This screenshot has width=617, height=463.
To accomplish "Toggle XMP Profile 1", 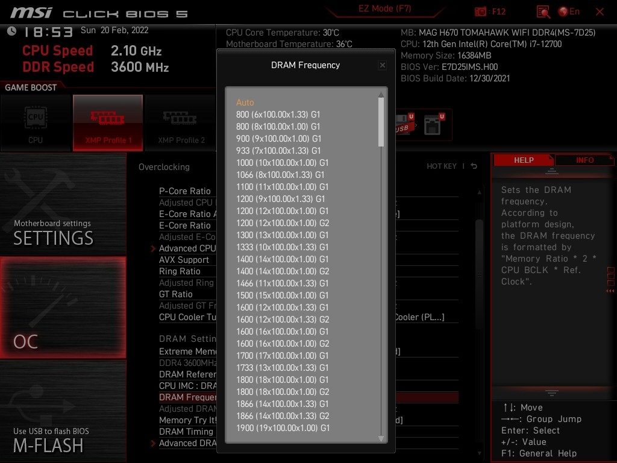I will point(108,123).
